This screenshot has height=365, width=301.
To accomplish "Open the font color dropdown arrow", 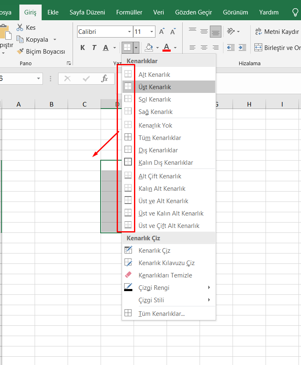I will (x=175, y=48).
